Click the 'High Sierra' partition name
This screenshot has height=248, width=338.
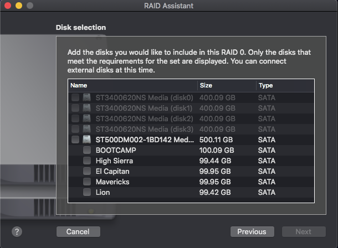(x=115, y=161)
